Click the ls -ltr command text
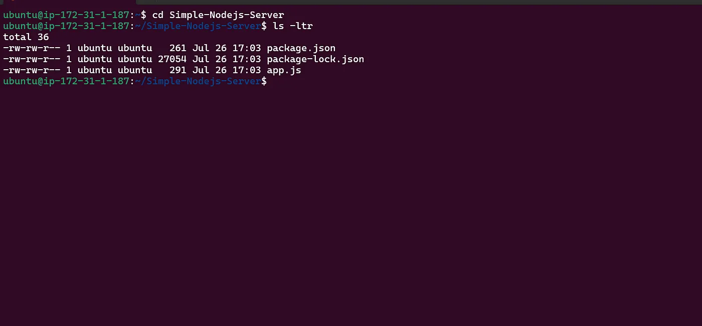702x326 pixels. 293,26
